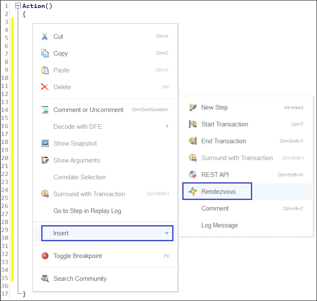This screenshot has width=317, height=301.
Task: Click the REST API globe icon
Action: (193, 175)
